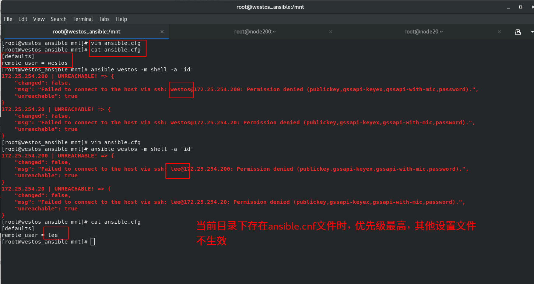Open the Terminal menu
The height and width of the screenshot is (284, 534).
pos(82,19)
